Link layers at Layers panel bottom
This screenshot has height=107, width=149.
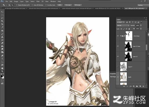[124, 86]
